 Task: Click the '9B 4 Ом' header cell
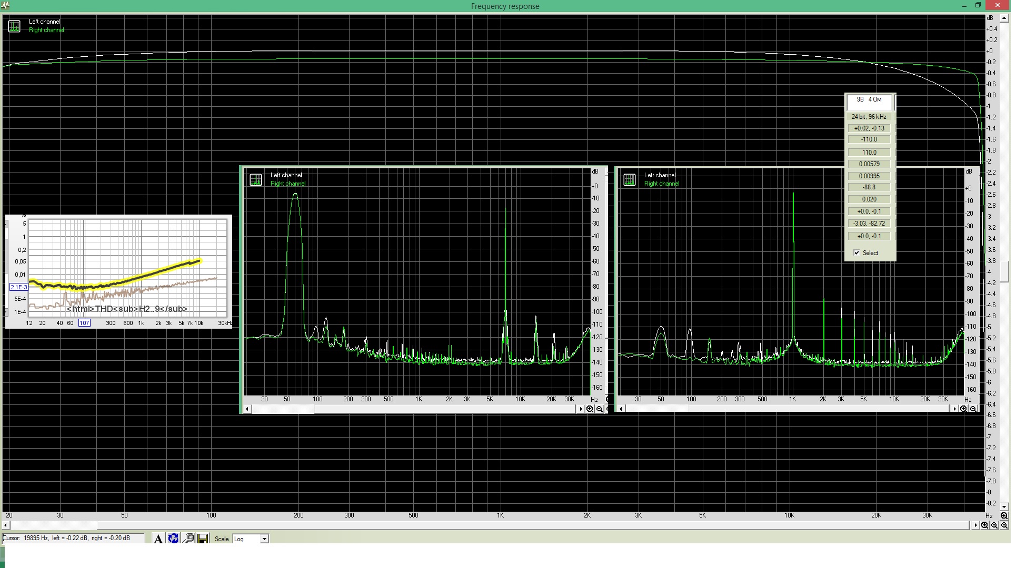pos(869,100)
